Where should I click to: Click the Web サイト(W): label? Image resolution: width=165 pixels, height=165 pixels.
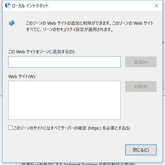pos(22,76)
